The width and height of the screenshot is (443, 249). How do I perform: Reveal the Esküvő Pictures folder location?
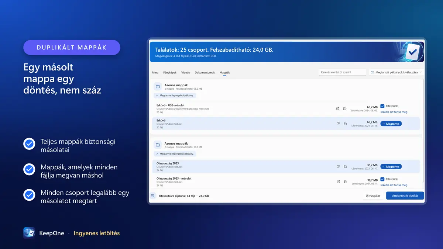pyautogui.click(x=345, y=124)
